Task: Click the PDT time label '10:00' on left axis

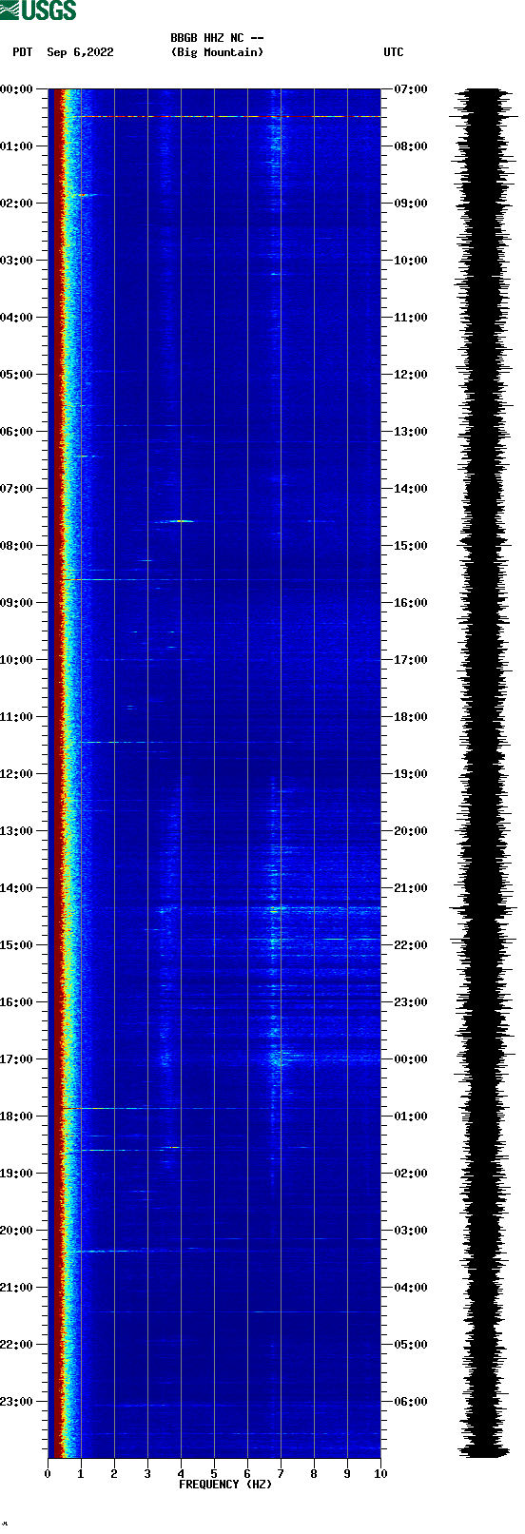Action: point(16,660)
